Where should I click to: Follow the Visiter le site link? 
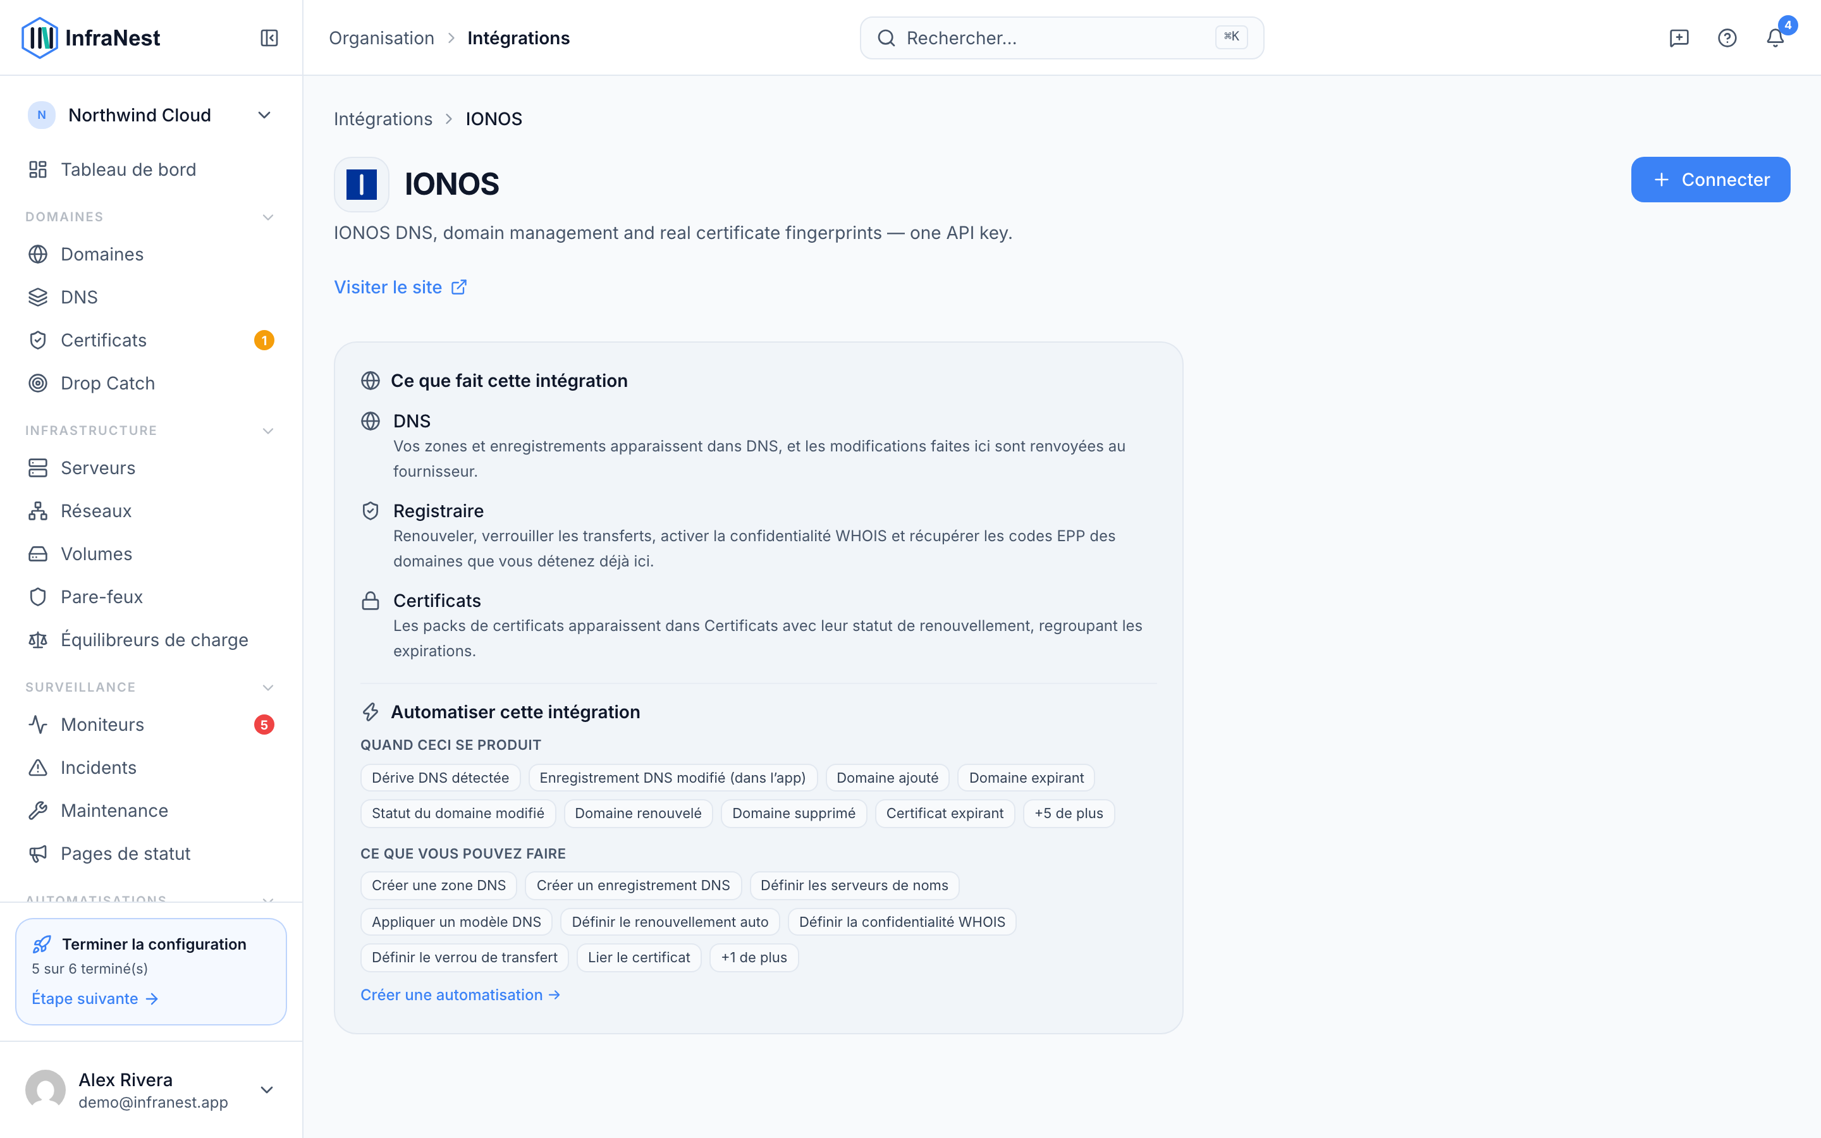(400, 288)
